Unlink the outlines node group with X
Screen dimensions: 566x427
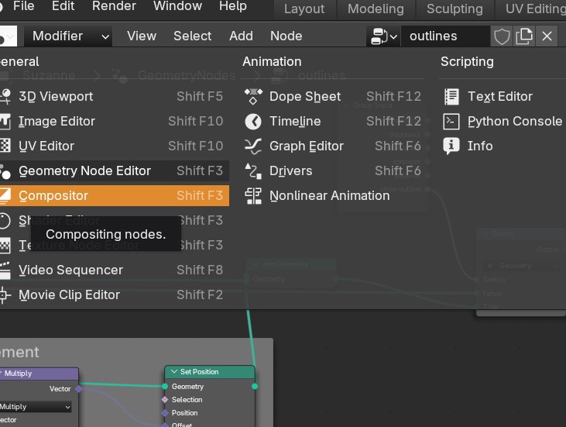(547, 36)
